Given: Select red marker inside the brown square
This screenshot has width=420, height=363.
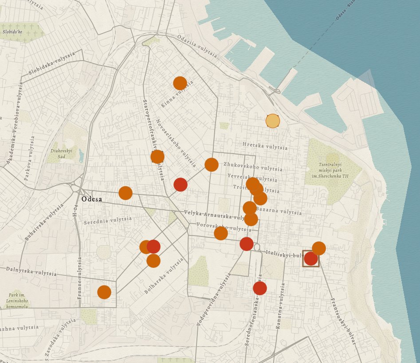Looking at the screenshot, I should tap(311, 259).
